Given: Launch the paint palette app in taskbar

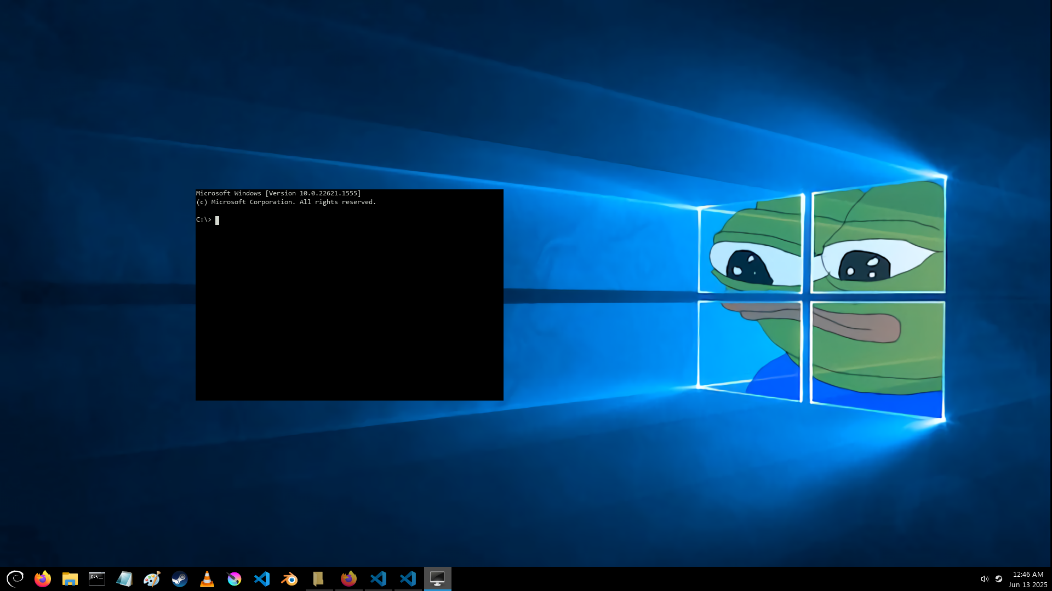Looking at the screenshot, I should (152, 578).
